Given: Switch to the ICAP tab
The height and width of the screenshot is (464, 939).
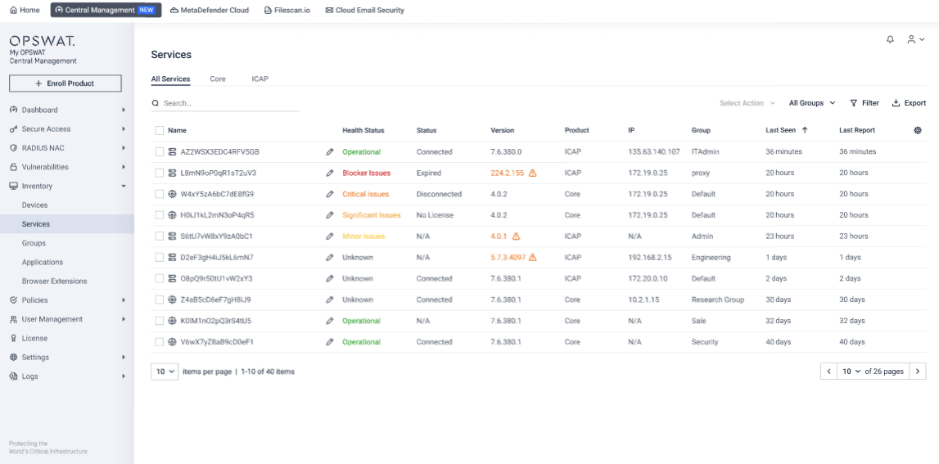Looking at the screenshot, I should point(260,79).
